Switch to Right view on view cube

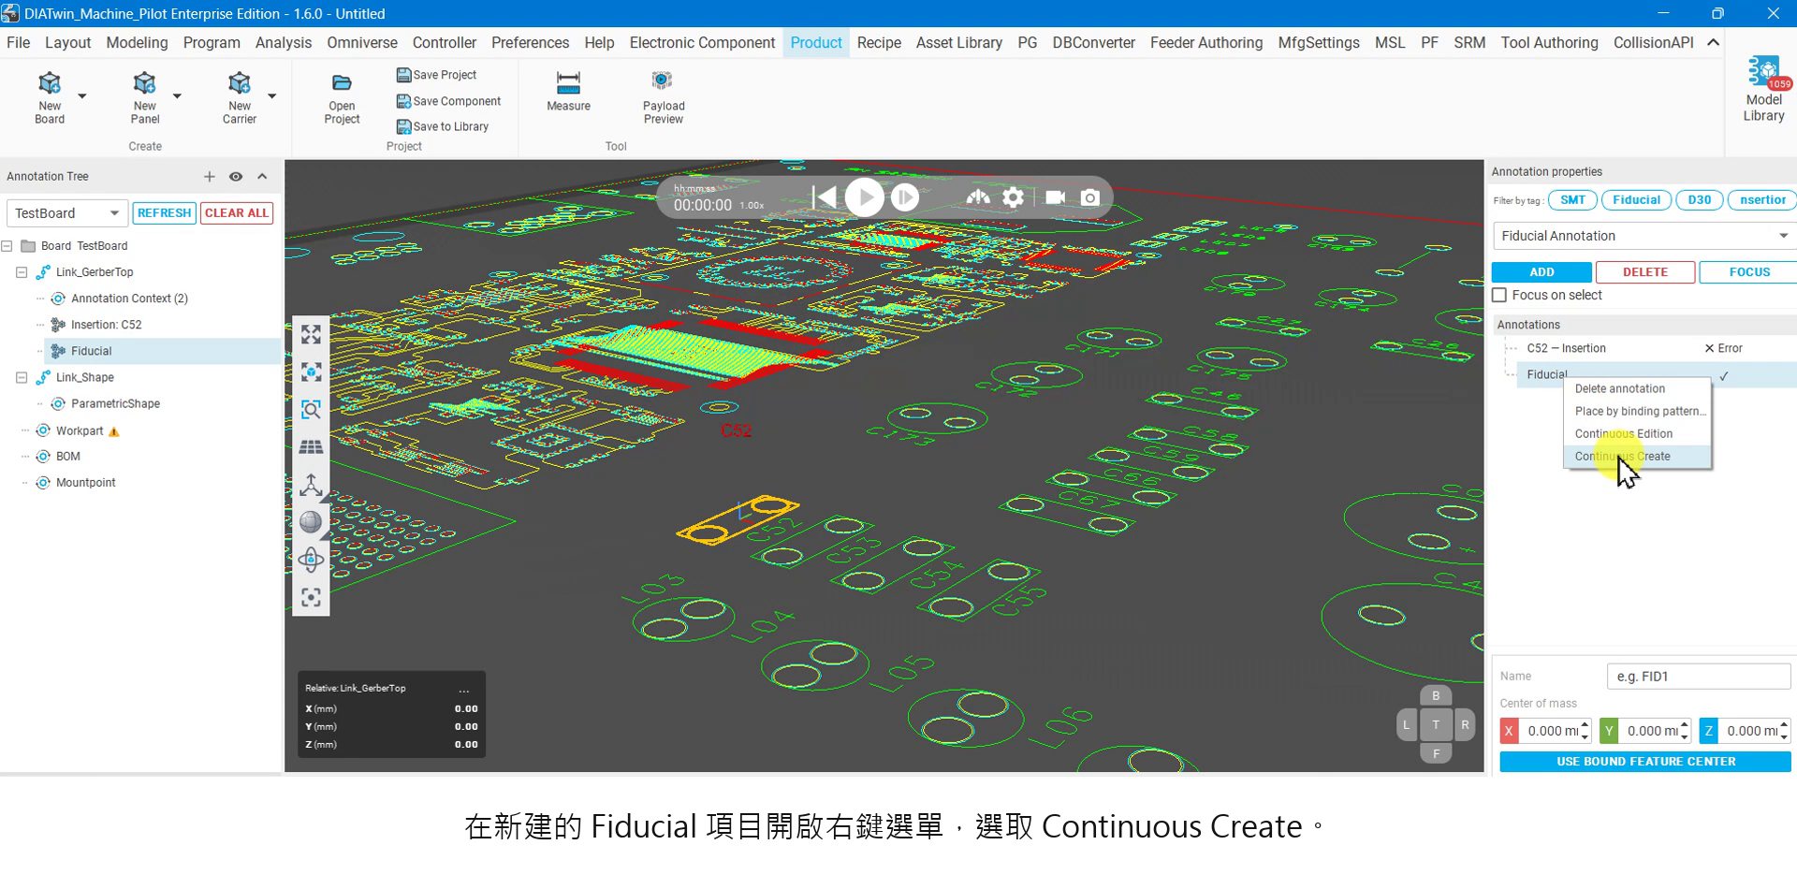click(1465, 724)
